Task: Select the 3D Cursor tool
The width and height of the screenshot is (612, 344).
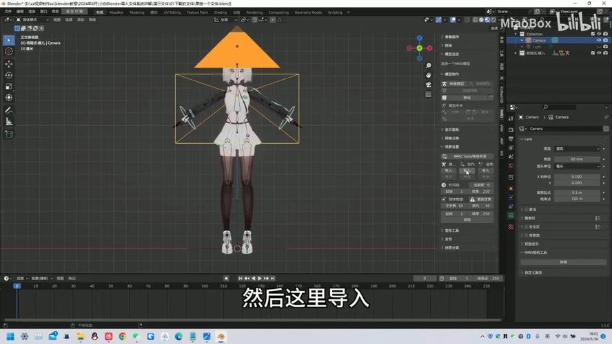Action: point(9,52)
